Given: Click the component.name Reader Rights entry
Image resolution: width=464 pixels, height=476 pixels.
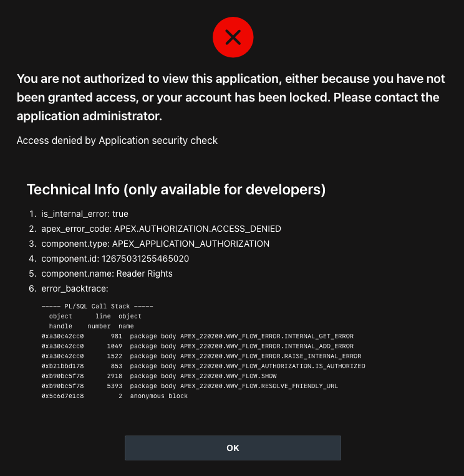Looking at the screenshot, I should pos(107,274).
